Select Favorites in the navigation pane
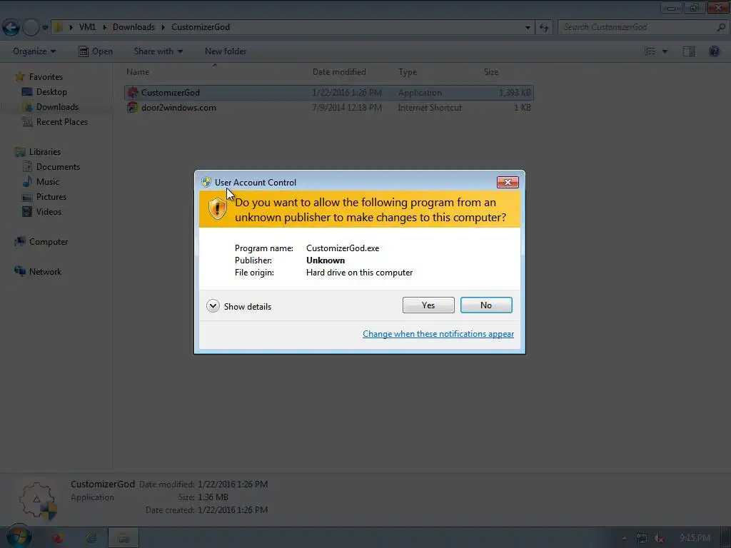Image resolution: width=731 pixels, height=548 pixels. point(46,77)
